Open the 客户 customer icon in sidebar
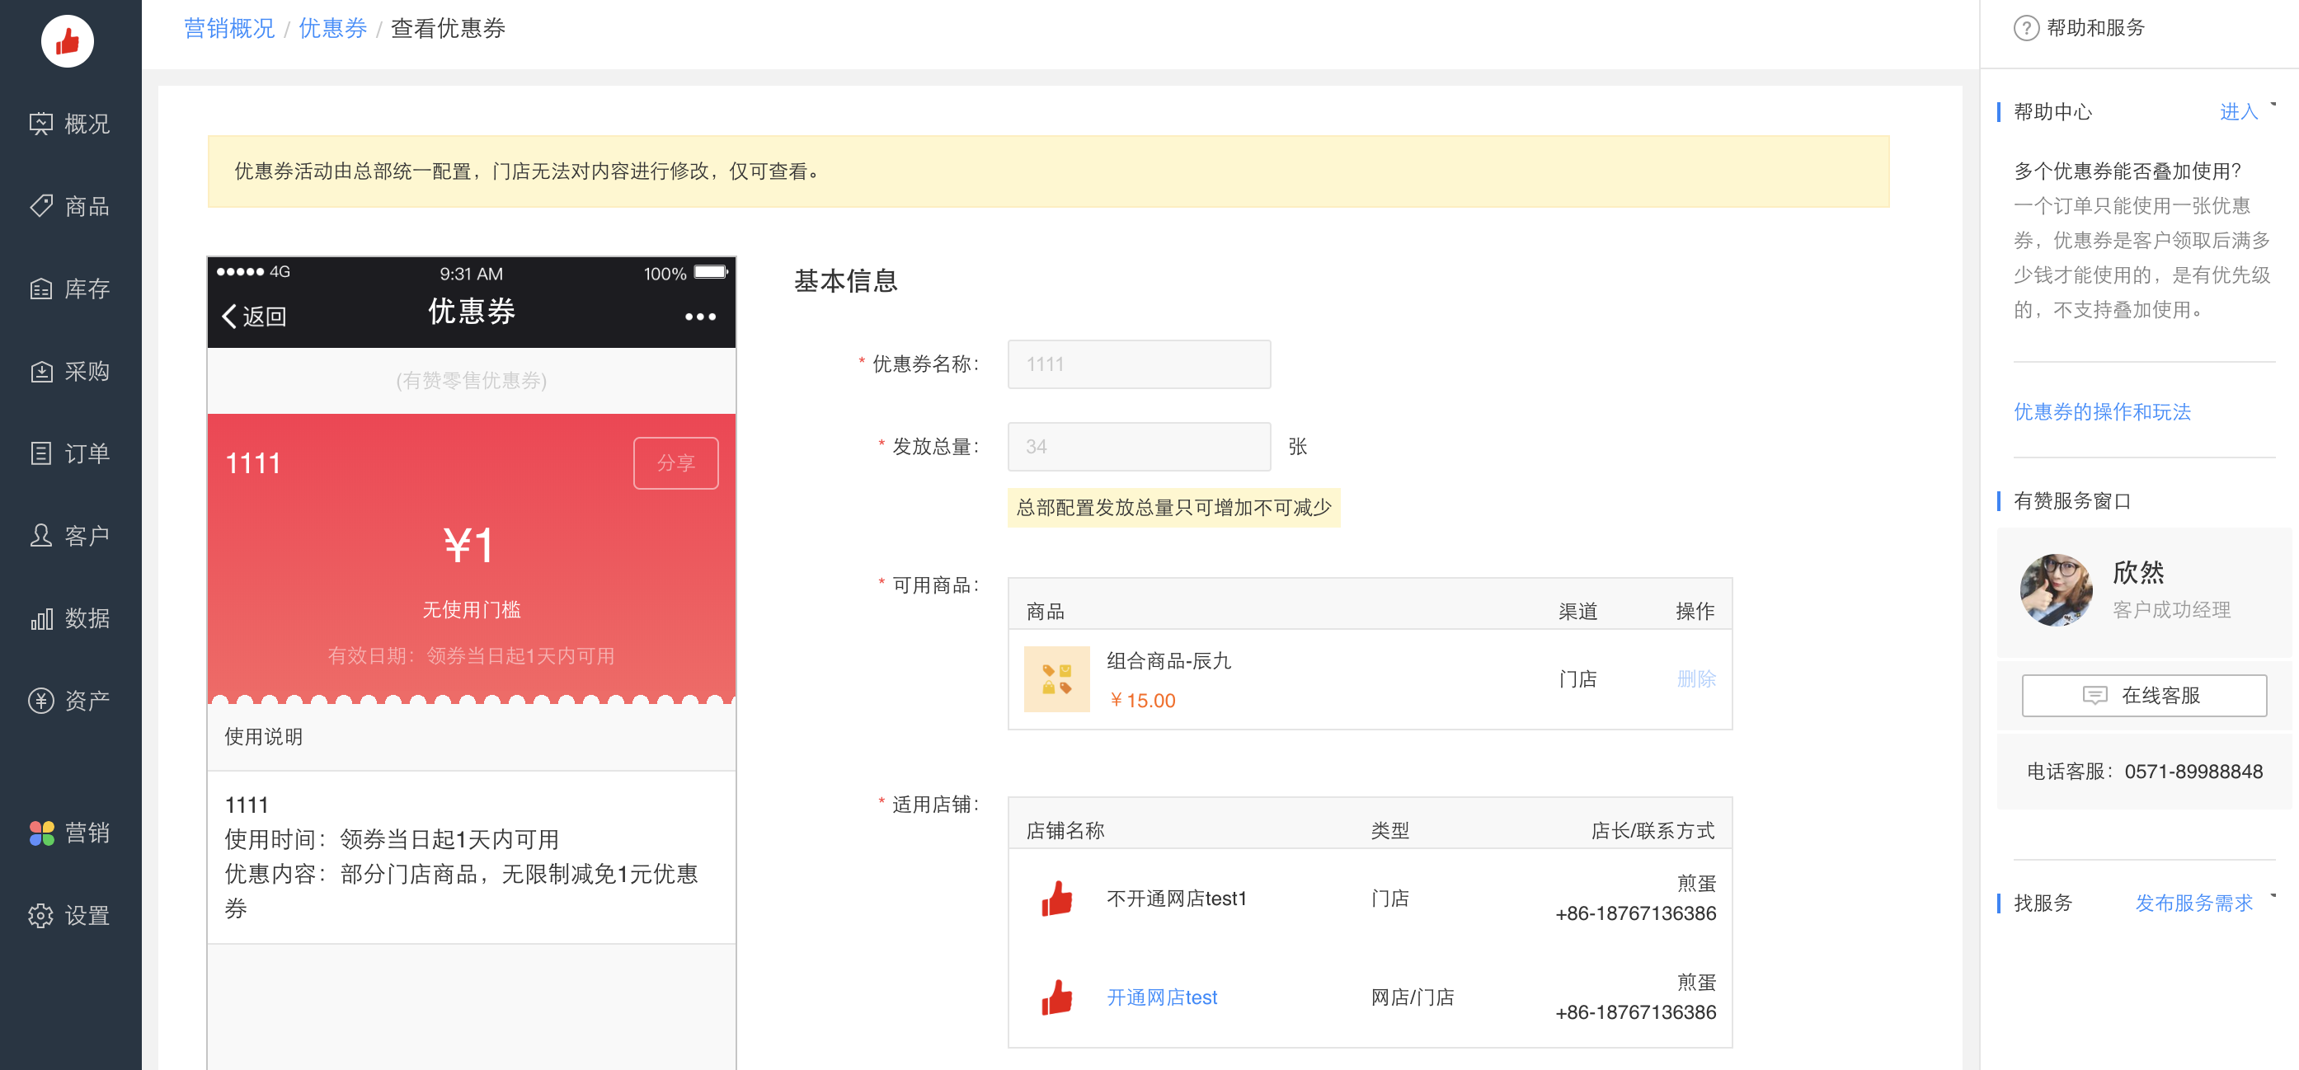This screenshot has width=2299, height=1070. click(x=41, y=536)
